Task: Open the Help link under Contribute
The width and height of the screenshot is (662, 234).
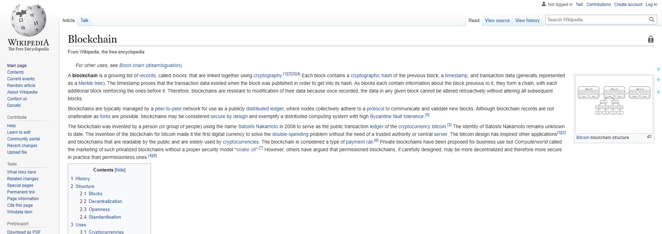Action: click(x=11, y=125)
